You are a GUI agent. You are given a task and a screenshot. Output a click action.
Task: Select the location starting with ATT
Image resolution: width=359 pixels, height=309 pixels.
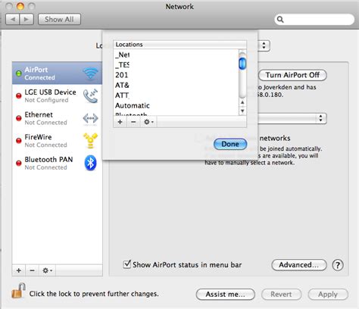click(176, 95)
